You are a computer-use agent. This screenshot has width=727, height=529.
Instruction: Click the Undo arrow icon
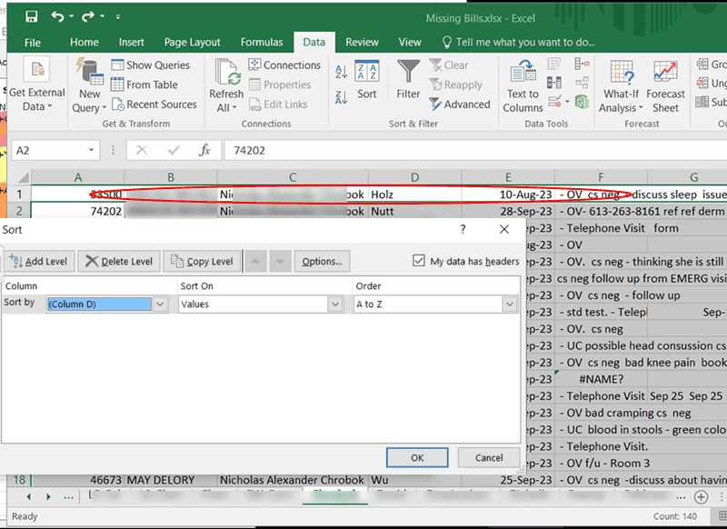pyautogui.click(x=59, y=17)
